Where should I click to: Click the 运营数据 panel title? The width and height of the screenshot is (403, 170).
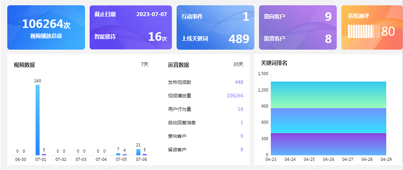coord(178,65)
